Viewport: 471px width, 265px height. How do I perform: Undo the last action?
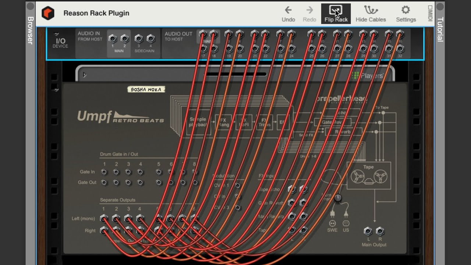click(288, 14)
